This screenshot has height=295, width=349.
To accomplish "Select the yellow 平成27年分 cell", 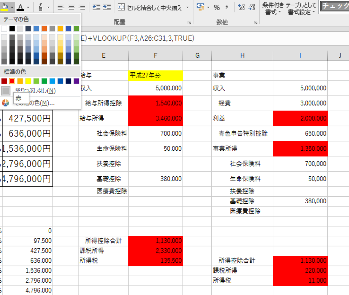I will coord(155,75).
